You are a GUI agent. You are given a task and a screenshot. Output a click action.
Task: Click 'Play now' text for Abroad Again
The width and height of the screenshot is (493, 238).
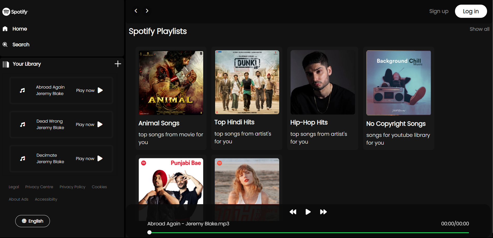click(x=85, y=90)
